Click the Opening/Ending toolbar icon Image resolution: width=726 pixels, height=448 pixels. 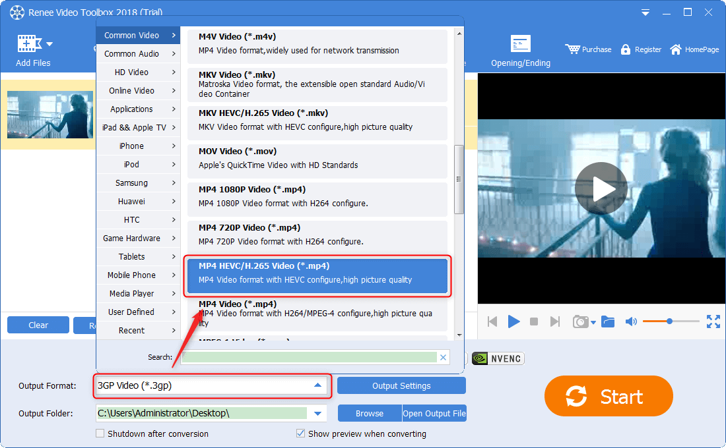click(520, 44)
